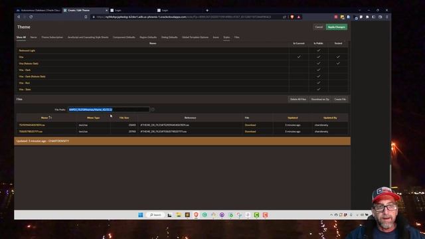425x239 pixels.
Task: Open the JavaScript and Cascading Style Sheets tab
Action: coord(88,37)
